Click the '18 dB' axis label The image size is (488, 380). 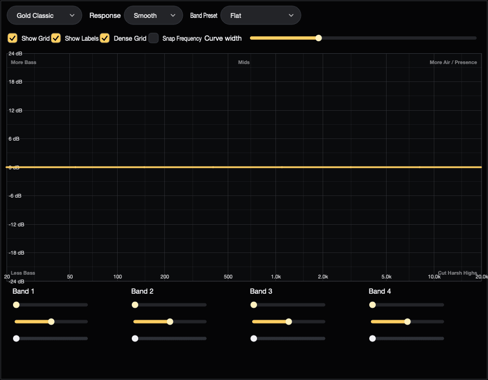15,82
